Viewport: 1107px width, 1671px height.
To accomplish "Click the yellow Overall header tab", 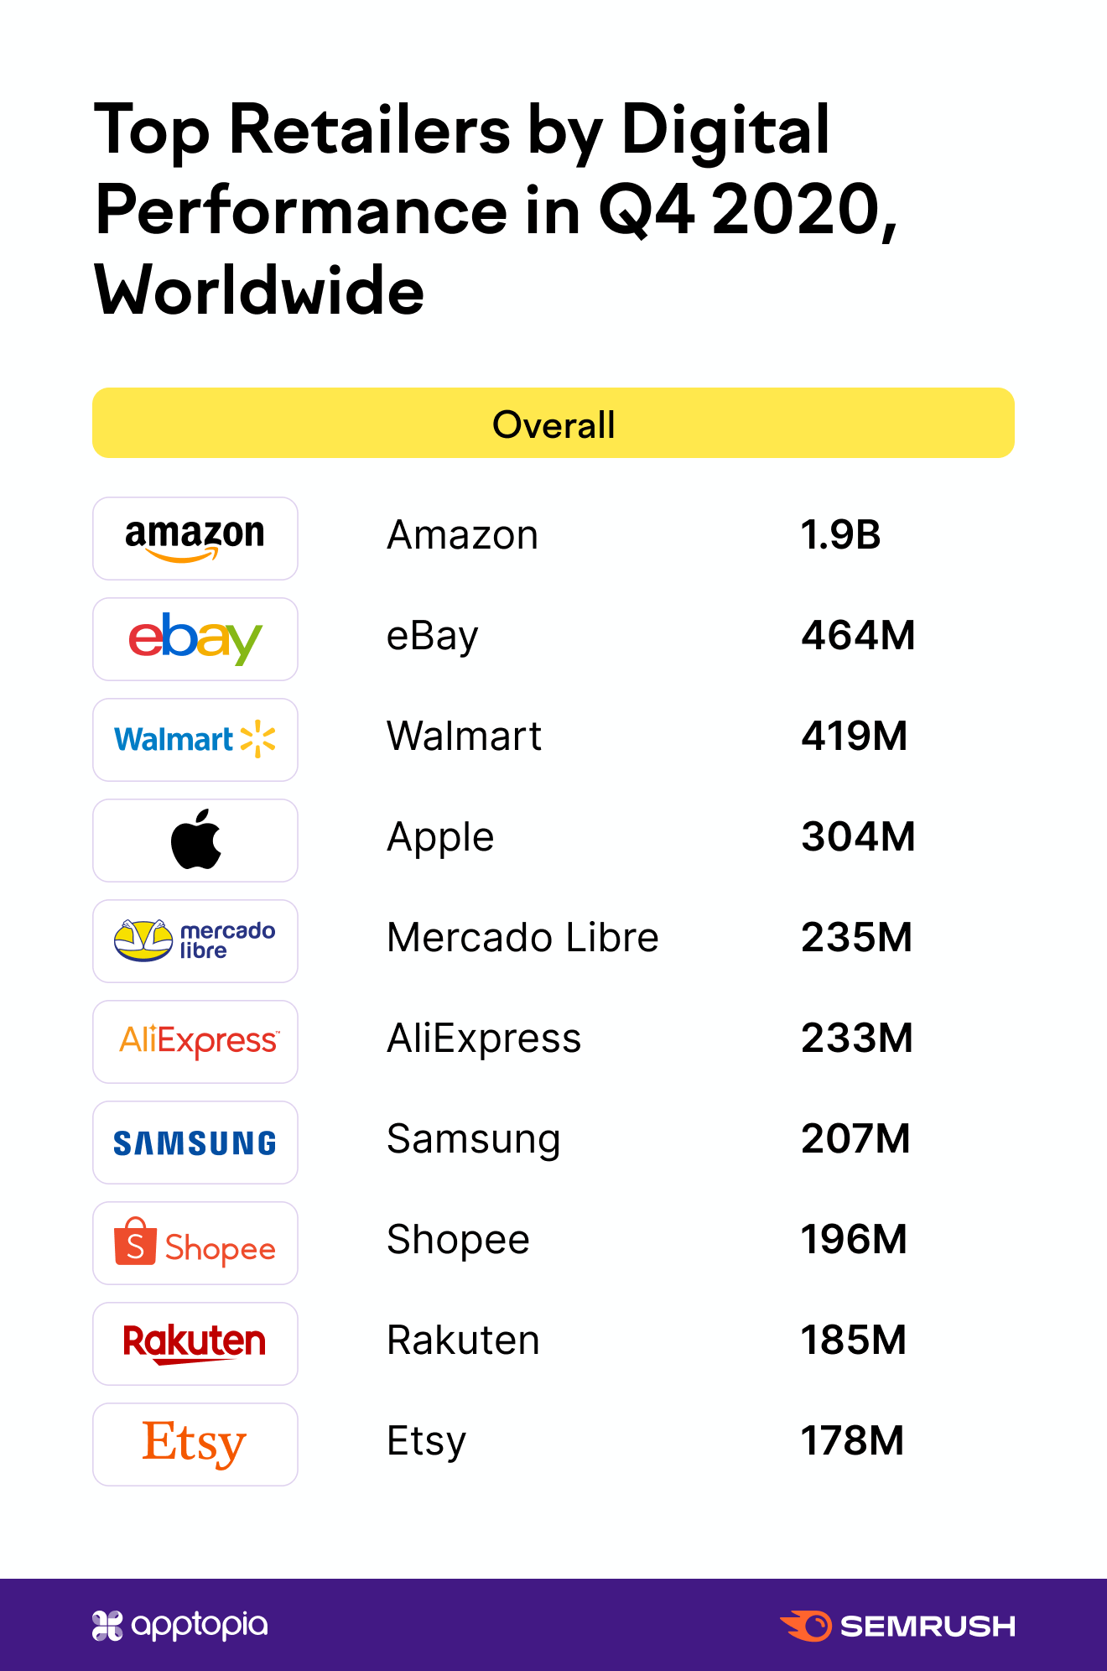I will (553, 423).
